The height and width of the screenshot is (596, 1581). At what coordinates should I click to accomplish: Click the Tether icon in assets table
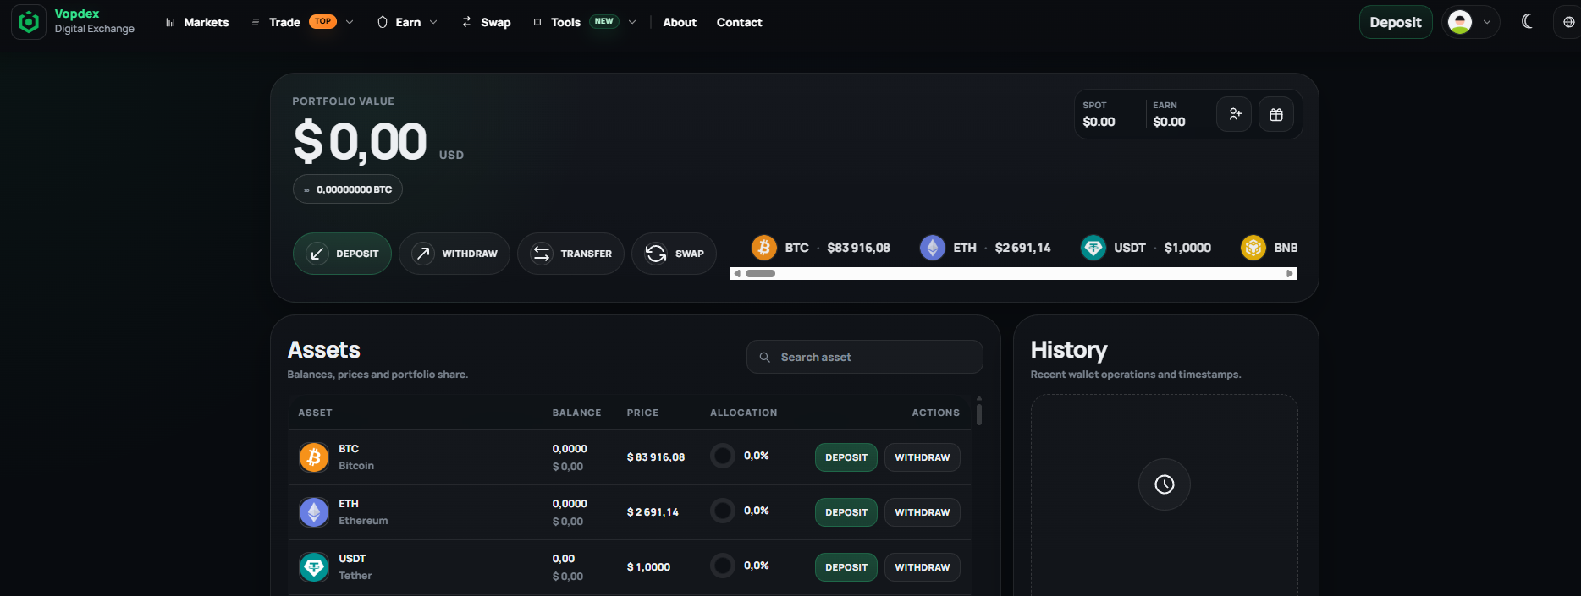(x=314, y=567)
